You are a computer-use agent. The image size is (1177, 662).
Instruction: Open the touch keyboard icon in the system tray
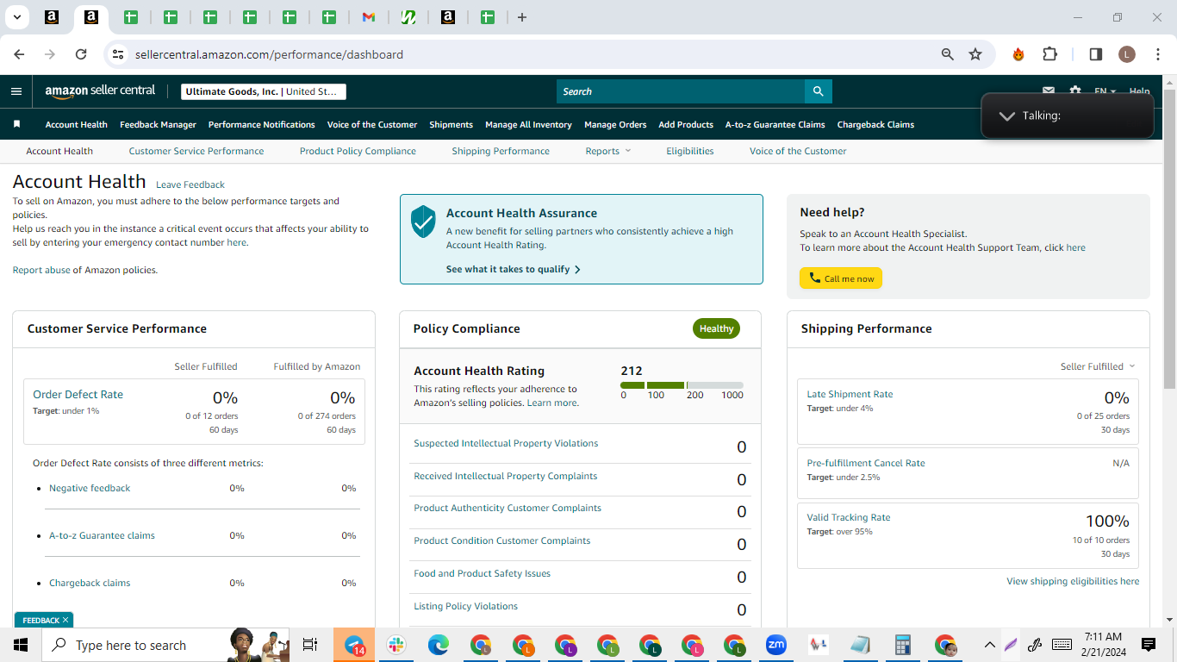pyautogui.click(x=1062, y=645)
